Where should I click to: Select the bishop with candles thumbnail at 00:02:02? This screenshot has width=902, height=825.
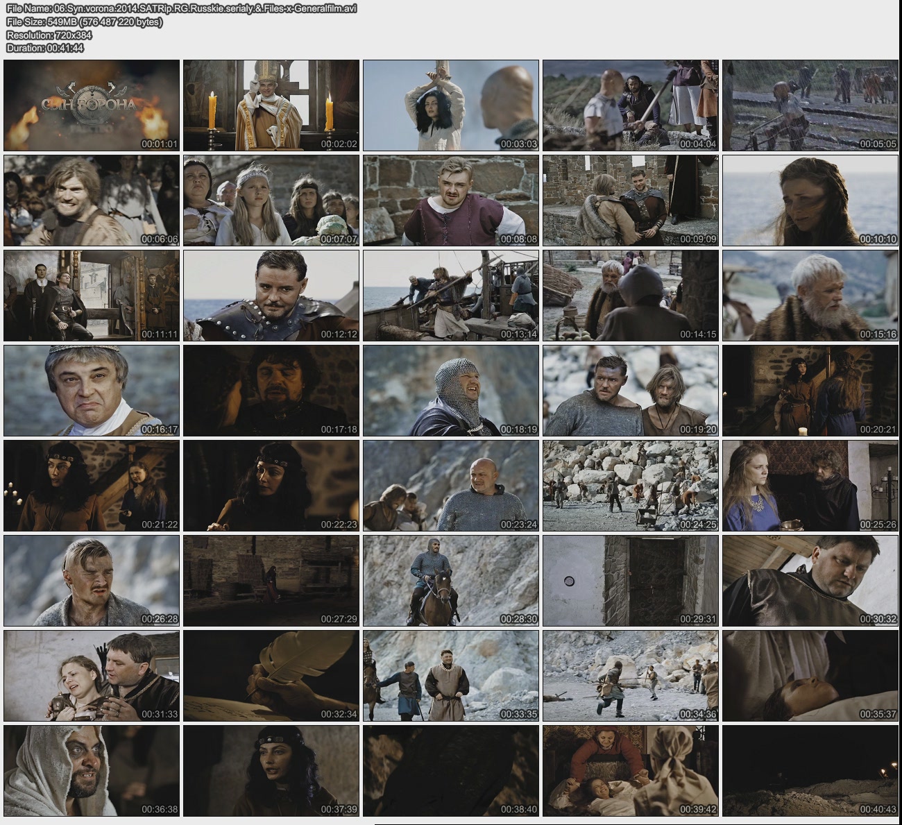point(271,105)
